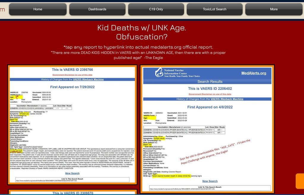304x195 pixels.
Task: Click Government Disclaimer link in left report
Action: (72, 75)
